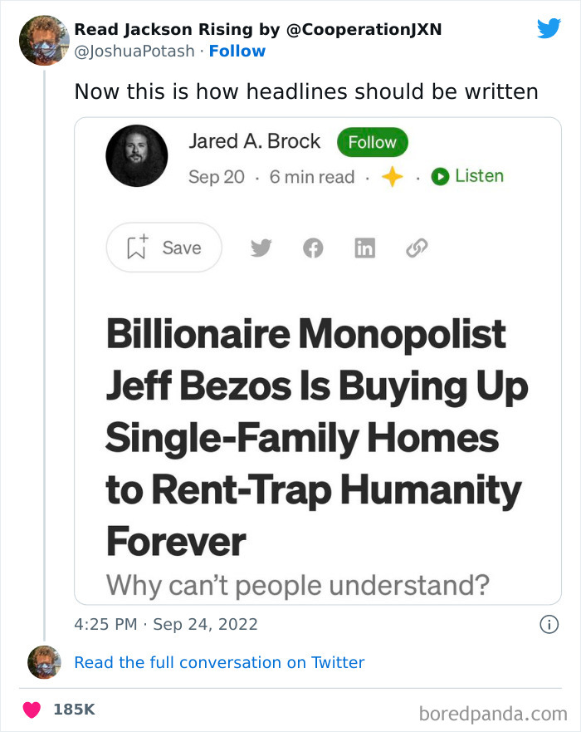Share the article via the Facebook icon

coord(313,247)
